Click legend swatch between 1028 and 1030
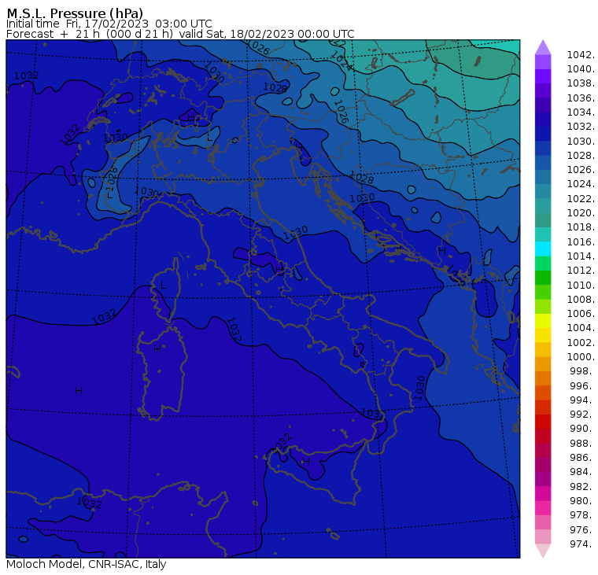Screen dimensions: 598x575 click(543, 149)
